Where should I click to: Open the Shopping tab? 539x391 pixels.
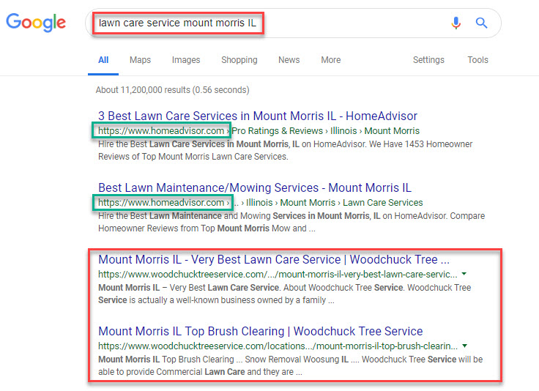pos(239,60)
